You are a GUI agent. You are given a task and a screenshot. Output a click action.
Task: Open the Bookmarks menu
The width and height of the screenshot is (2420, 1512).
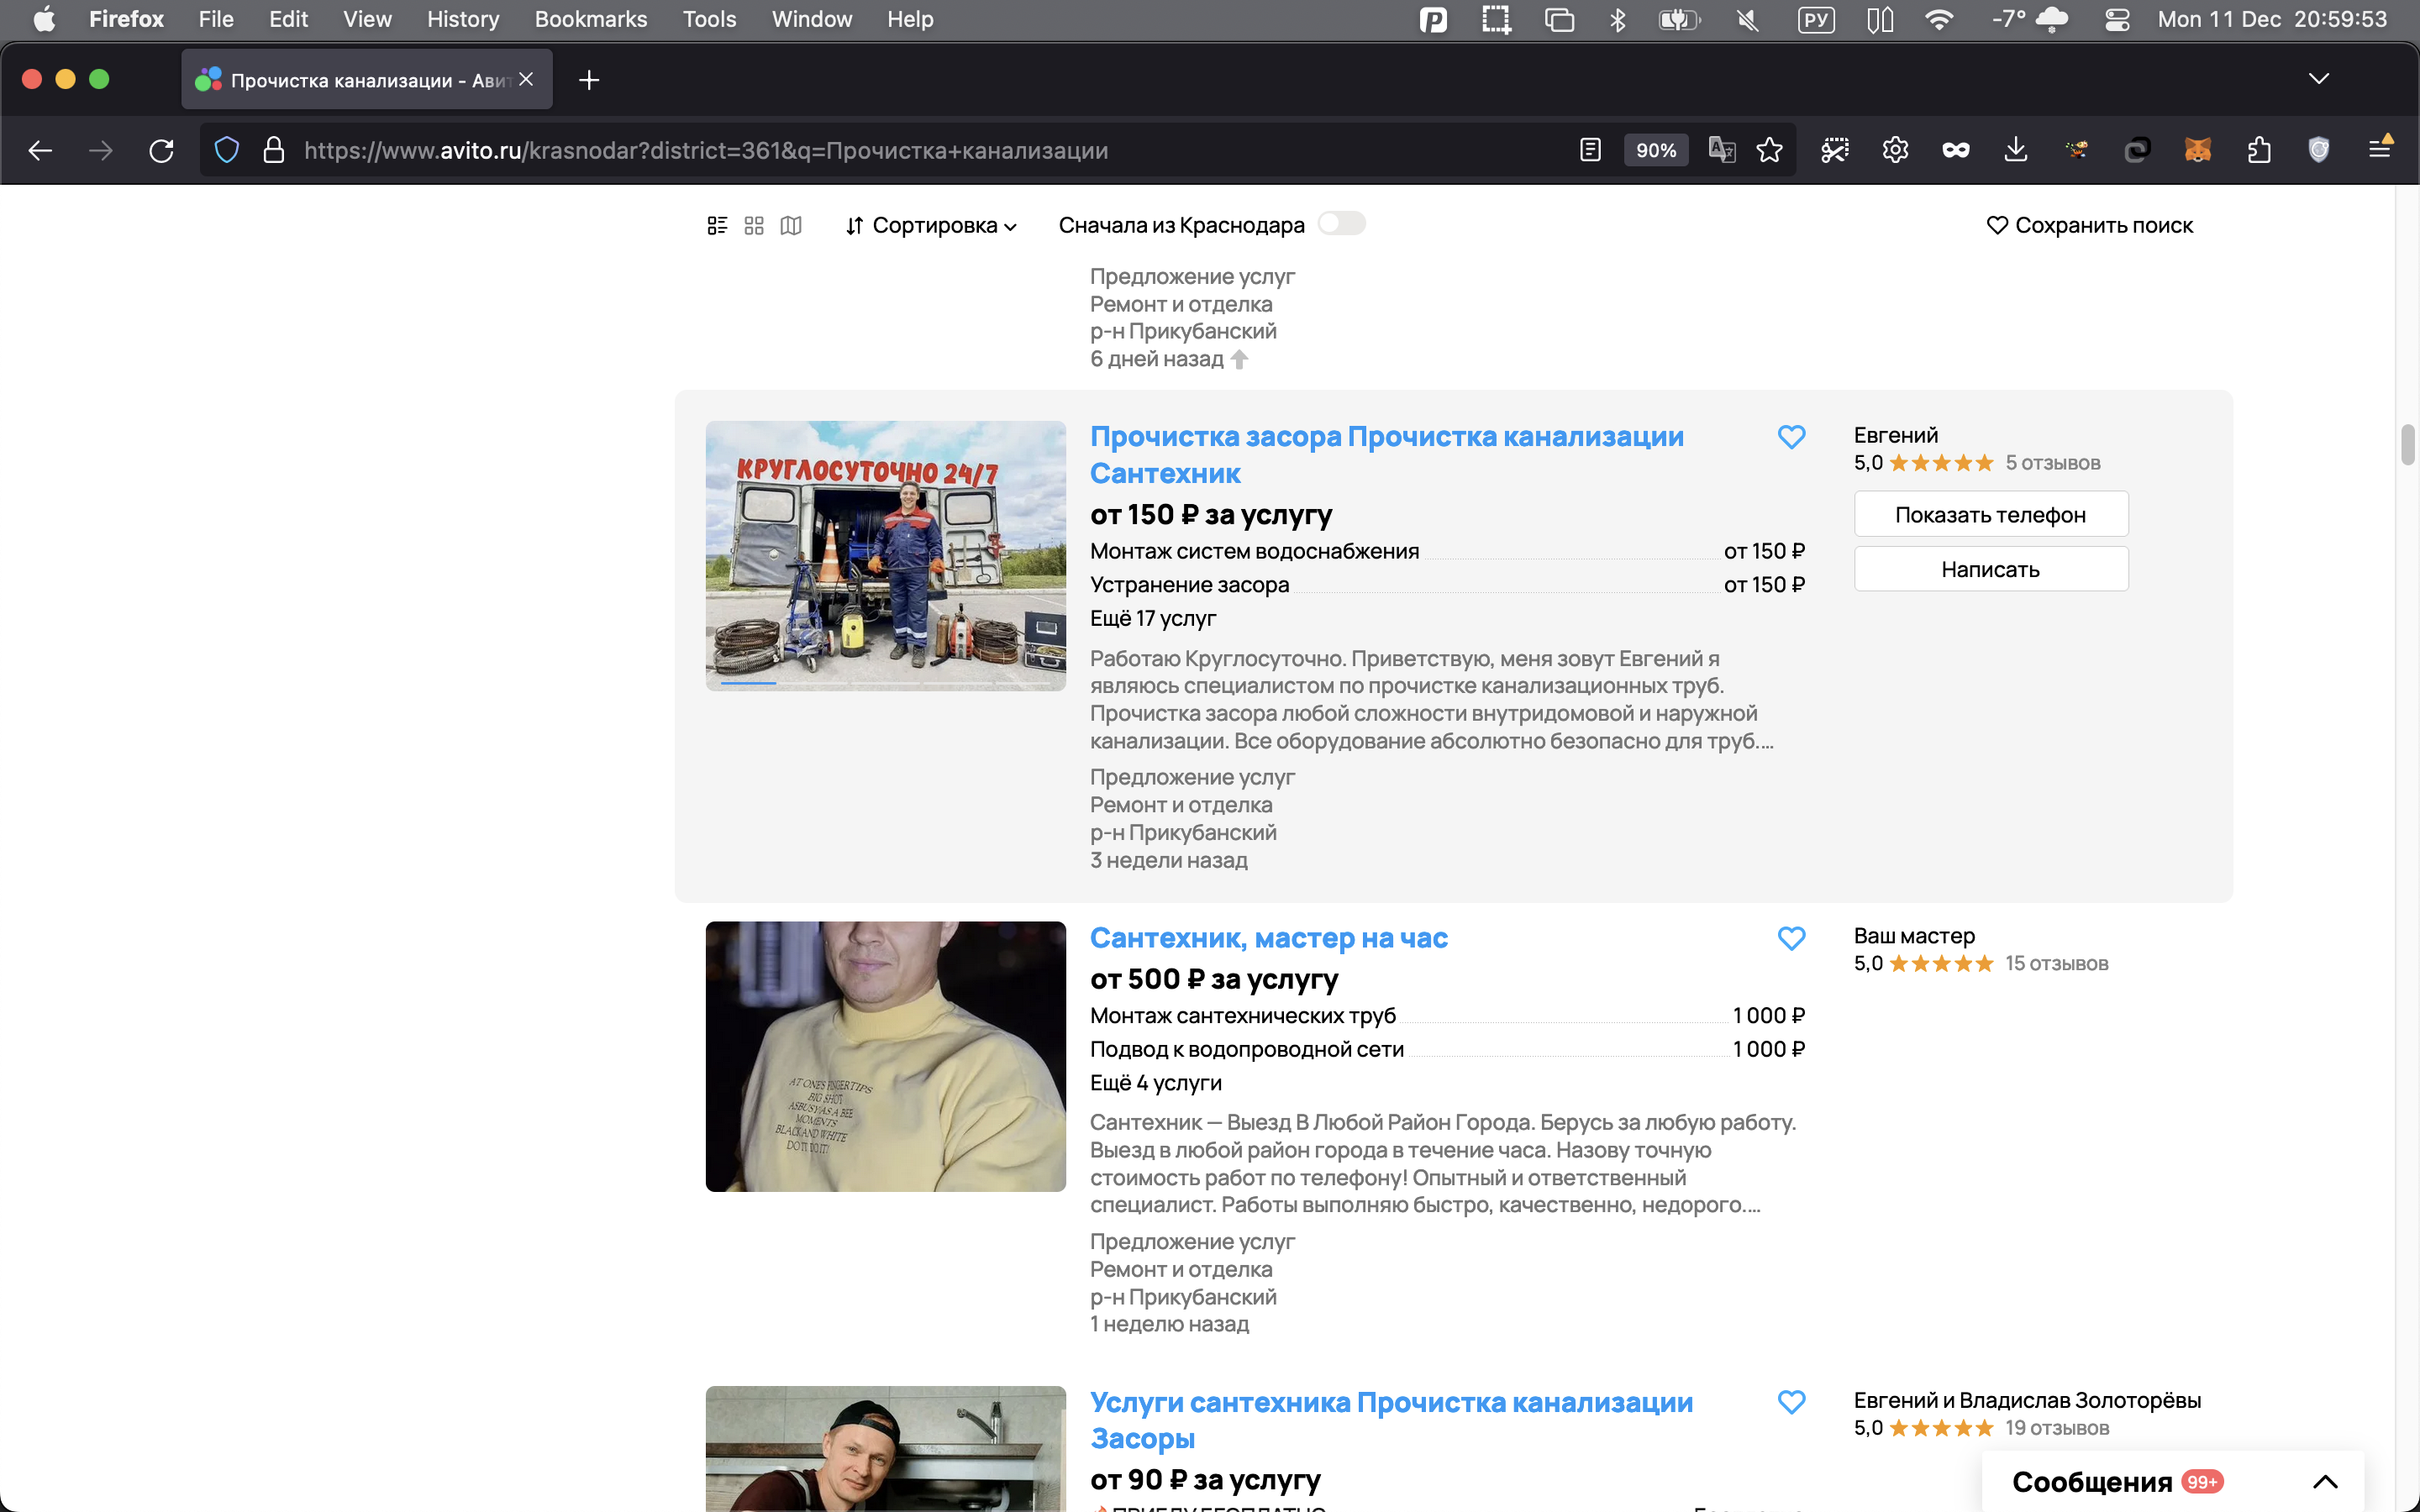[x=590, y=19]
